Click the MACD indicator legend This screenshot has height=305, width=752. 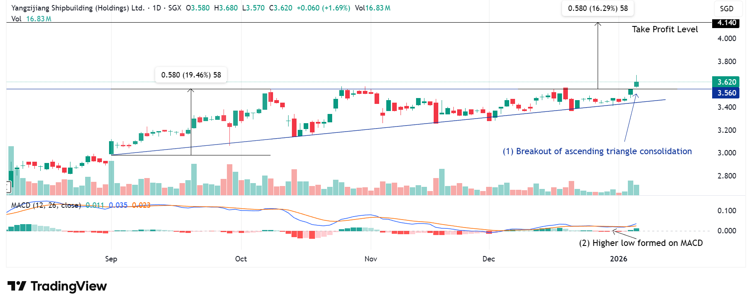point(46,205)
